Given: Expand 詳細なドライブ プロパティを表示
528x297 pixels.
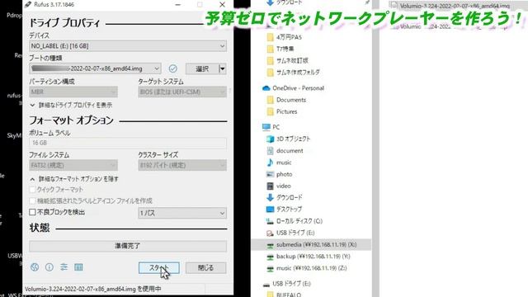Looking at the screenshot, I should point(71,105).
